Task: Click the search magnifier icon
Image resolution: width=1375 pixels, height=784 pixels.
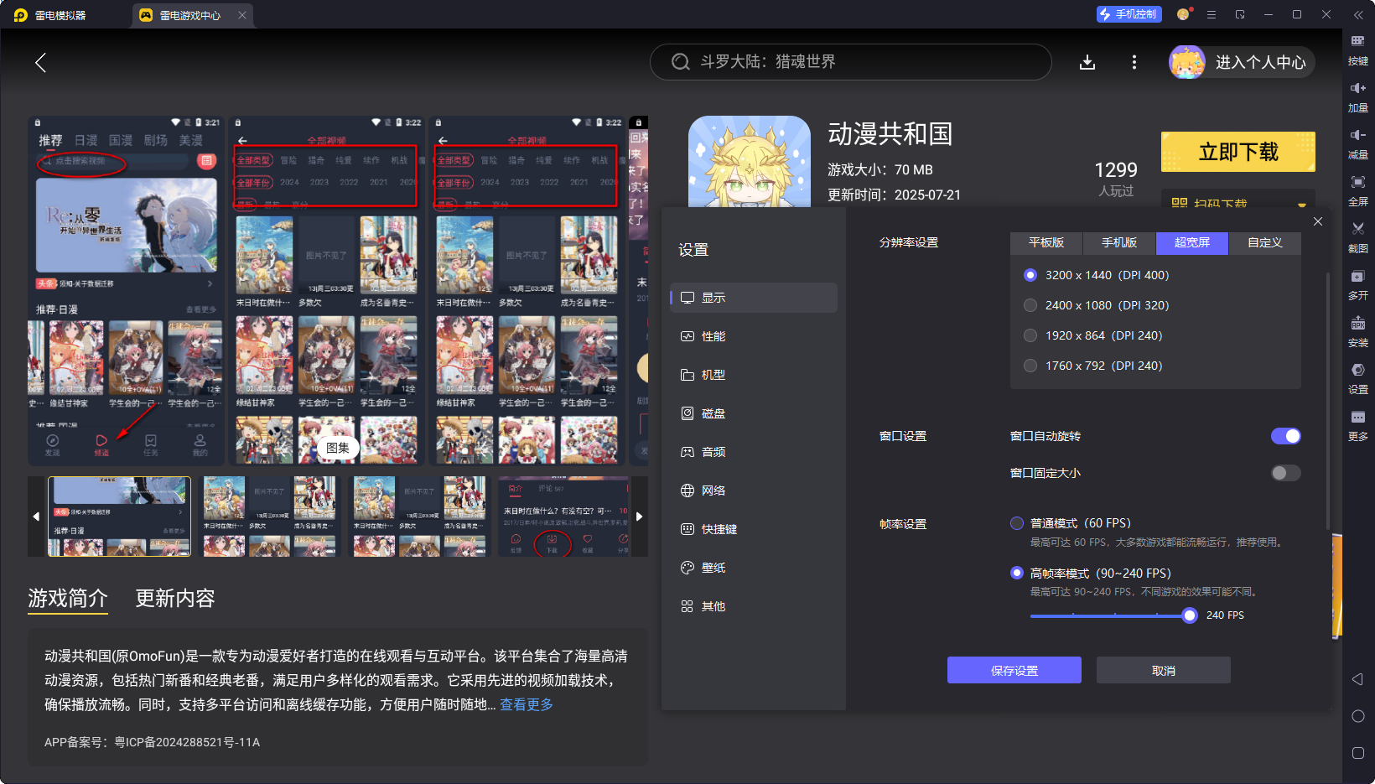Action: coord(681,62)
